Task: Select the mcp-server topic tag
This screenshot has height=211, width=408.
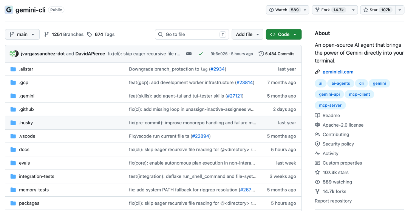Action: pyautogui.click(x=330, y=105)
